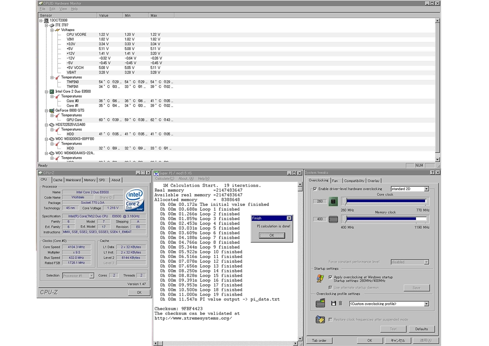489x346 pixels.
Task: Click the Tab order button
Action: coord(319,341)
